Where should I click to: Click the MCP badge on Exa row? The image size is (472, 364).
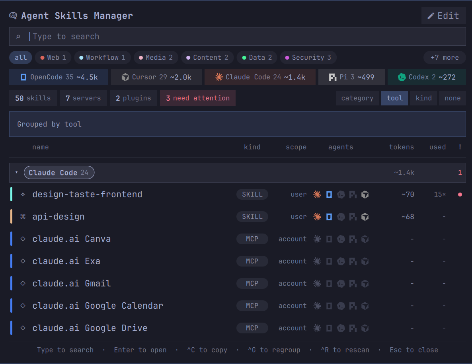click(252, 261)
